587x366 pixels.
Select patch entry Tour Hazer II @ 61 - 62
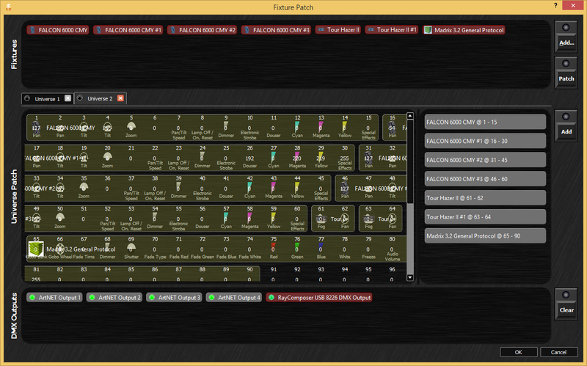(x=485, y=198)
